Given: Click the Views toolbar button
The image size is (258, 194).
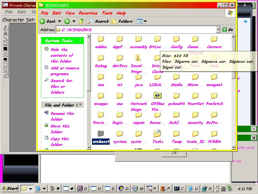Looking at the screenshot, I should (x=140, y=21).
